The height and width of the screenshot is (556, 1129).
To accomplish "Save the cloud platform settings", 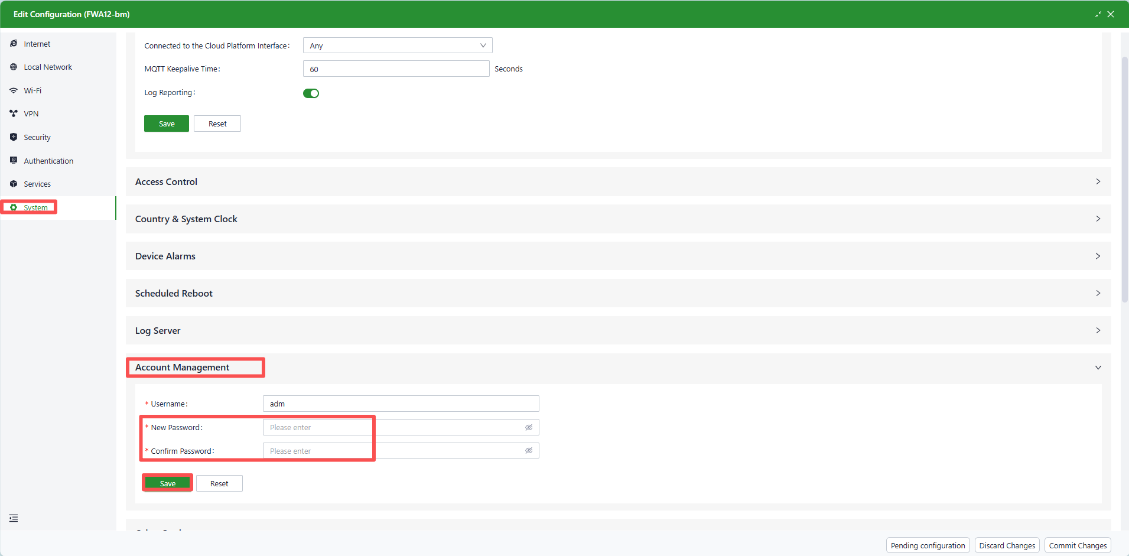I will point(167,123).
